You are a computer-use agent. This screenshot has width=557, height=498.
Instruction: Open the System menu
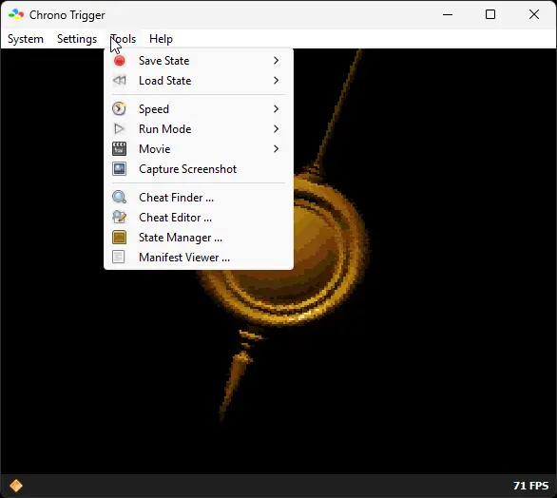click(26, 39)
